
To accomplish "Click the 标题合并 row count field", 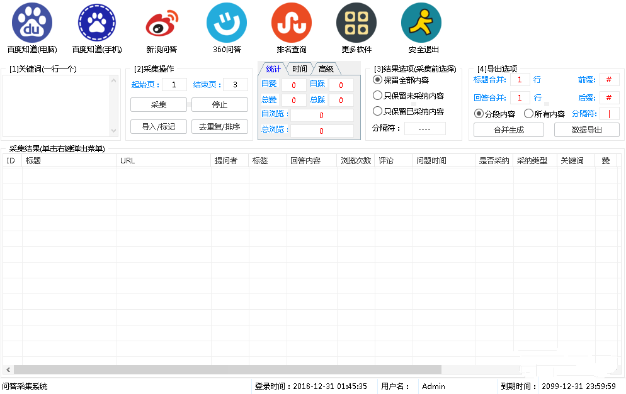I will (x=520, y=80).
